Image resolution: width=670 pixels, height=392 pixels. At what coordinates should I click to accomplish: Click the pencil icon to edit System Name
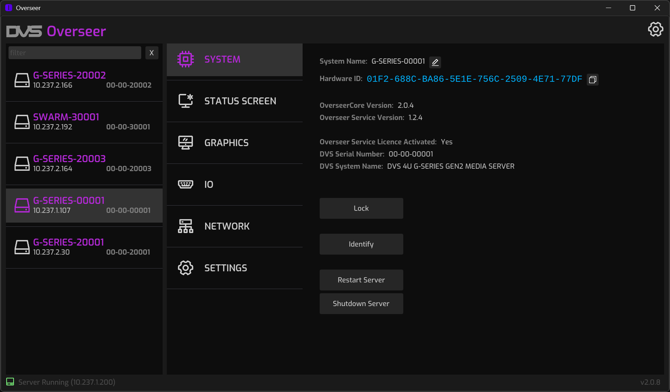pyautogui.click(x=435, y=62)
